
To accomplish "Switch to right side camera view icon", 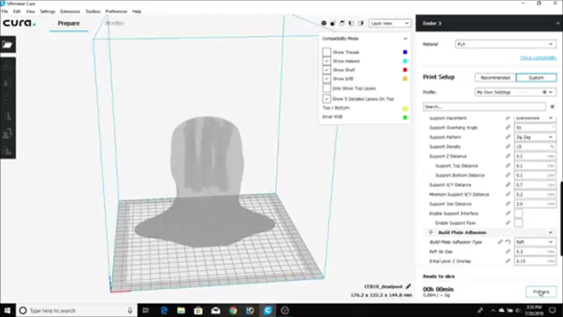I will 361,23.
